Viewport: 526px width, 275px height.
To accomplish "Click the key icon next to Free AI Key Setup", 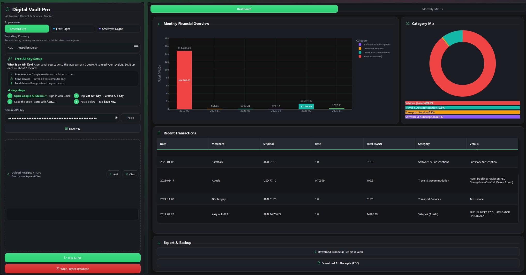I will click(x=10, y=59).
